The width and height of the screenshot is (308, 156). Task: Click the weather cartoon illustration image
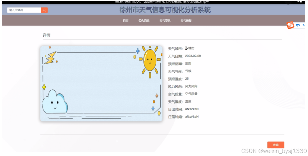101,84
